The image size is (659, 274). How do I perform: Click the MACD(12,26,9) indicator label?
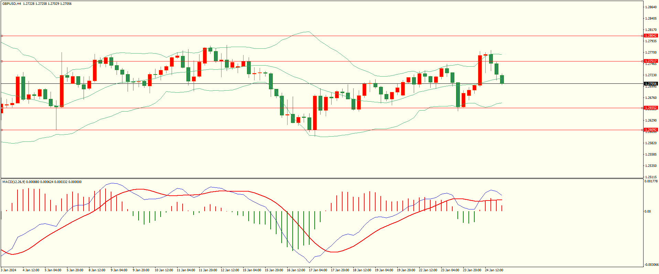pyautogui.click(x=14, y=182)
